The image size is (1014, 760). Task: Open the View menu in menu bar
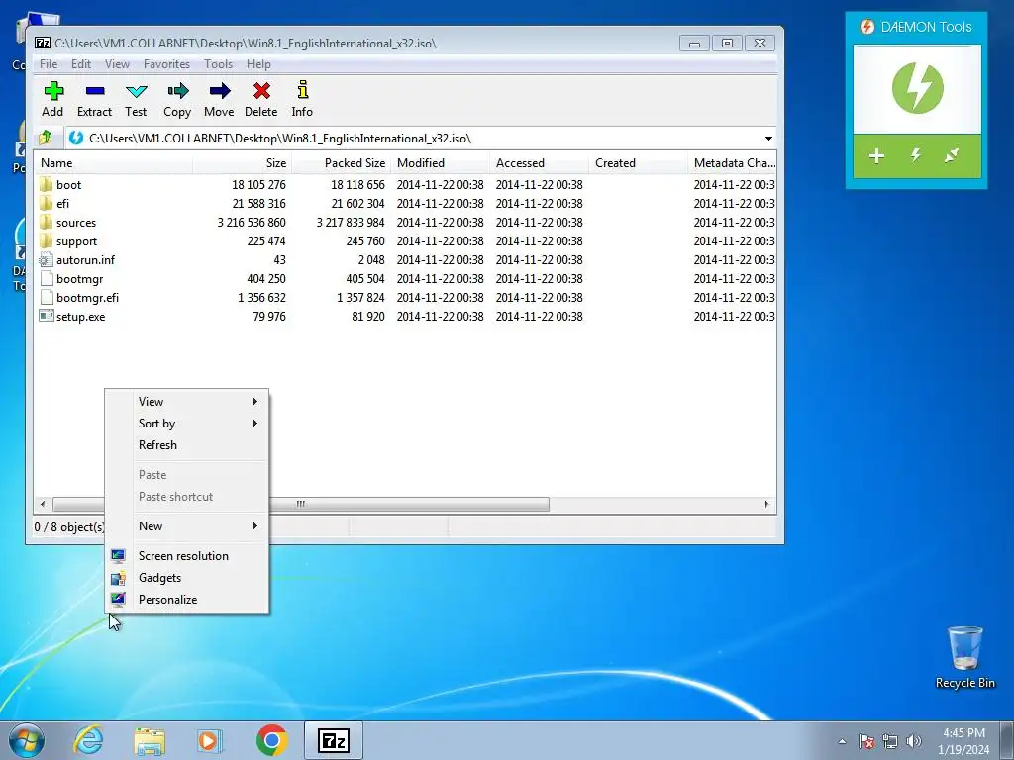(117, 64)
